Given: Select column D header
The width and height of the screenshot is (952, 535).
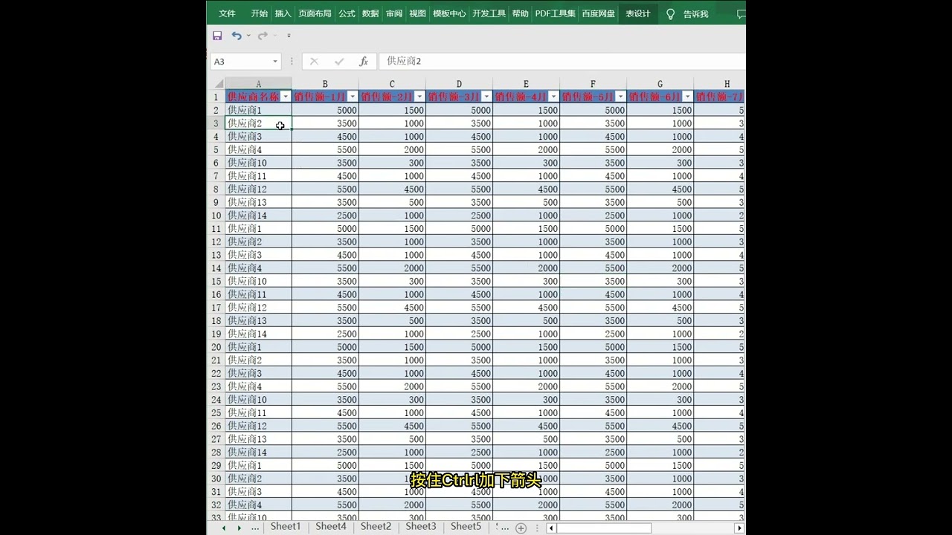Looking at the screenshot, I should [x=459, y=84].
